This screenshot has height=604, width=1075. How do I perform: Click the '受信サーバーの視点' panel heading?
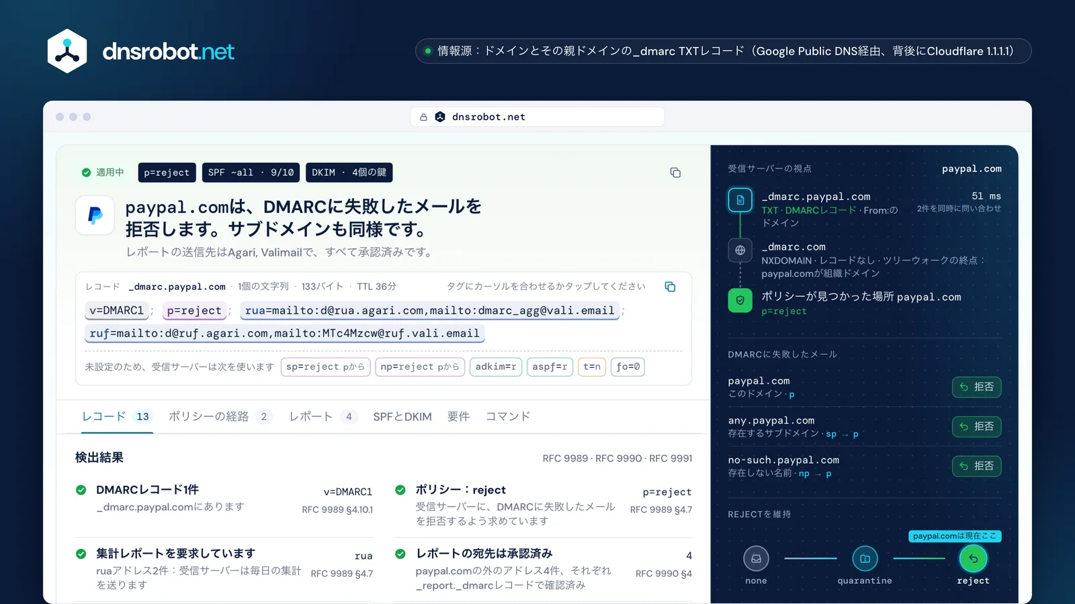tap(770, 168)
